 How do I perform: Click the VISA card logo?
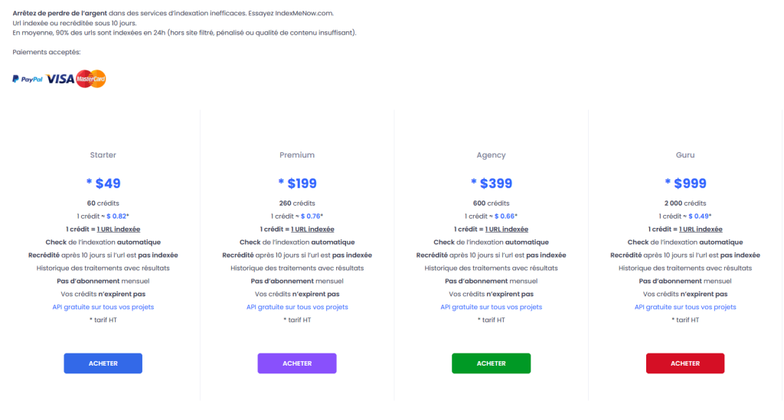coord(60,79)
